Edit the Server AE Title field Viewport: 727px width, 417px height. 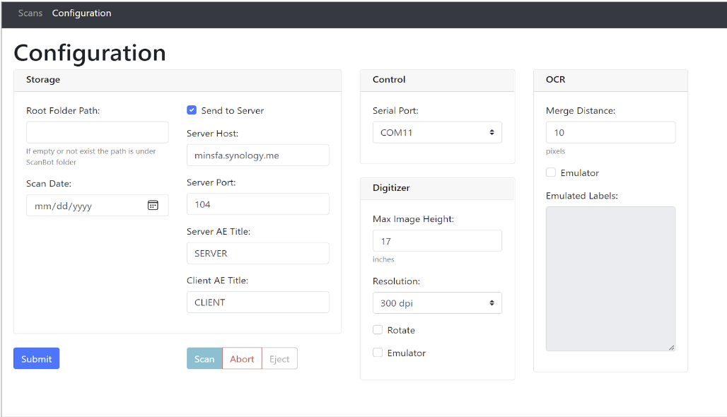click(x=258, y=254)
